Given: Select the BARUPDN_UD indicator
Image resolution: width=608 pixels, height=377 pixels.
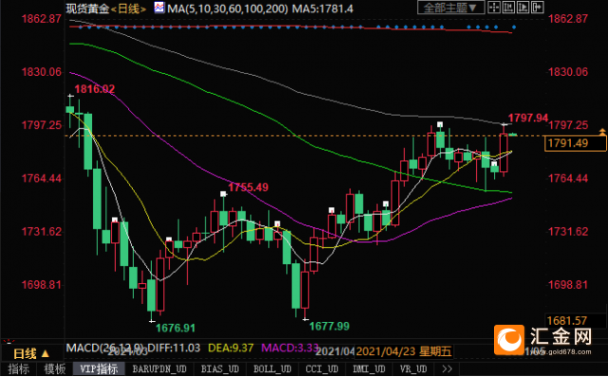Looking at the screenshot, I should click(x=159, y=368).
